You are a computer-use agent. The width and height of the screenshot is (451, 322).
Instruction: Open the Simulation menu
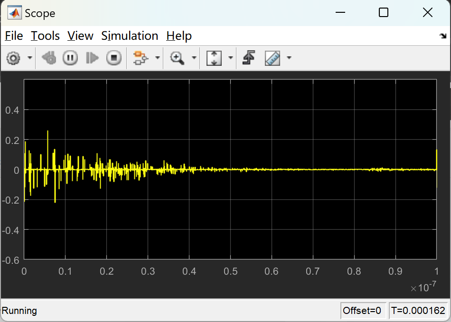130,36
